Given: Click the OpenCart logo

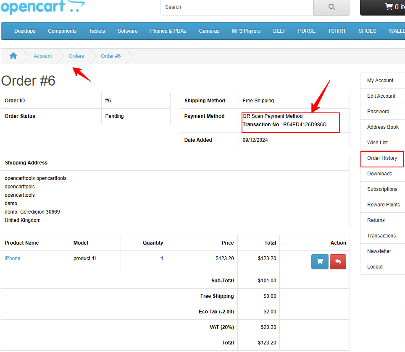Looking at the screenshot, I should pos(43,7).
